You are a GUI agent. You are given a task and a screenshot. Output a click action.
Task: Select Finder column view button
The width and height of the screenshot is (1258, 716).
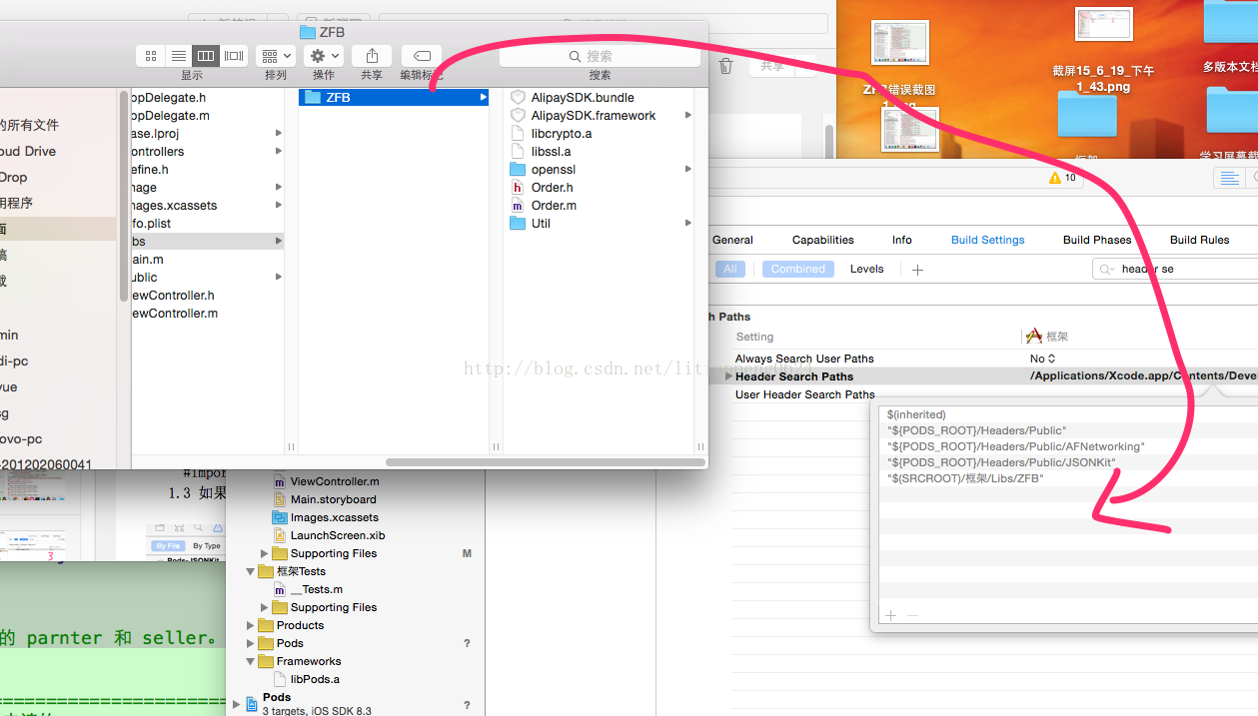tap(206, 56)
